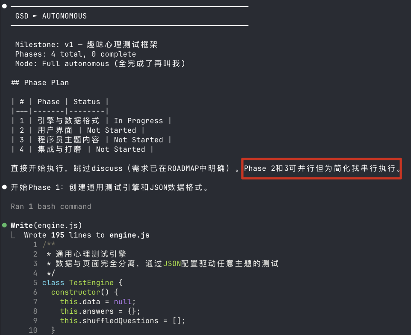Image resolution: width=411 pixels, height=335 pixels.
Task: Click the └ connector before "Wrote 195 lines"
Action: pos(13,235)
